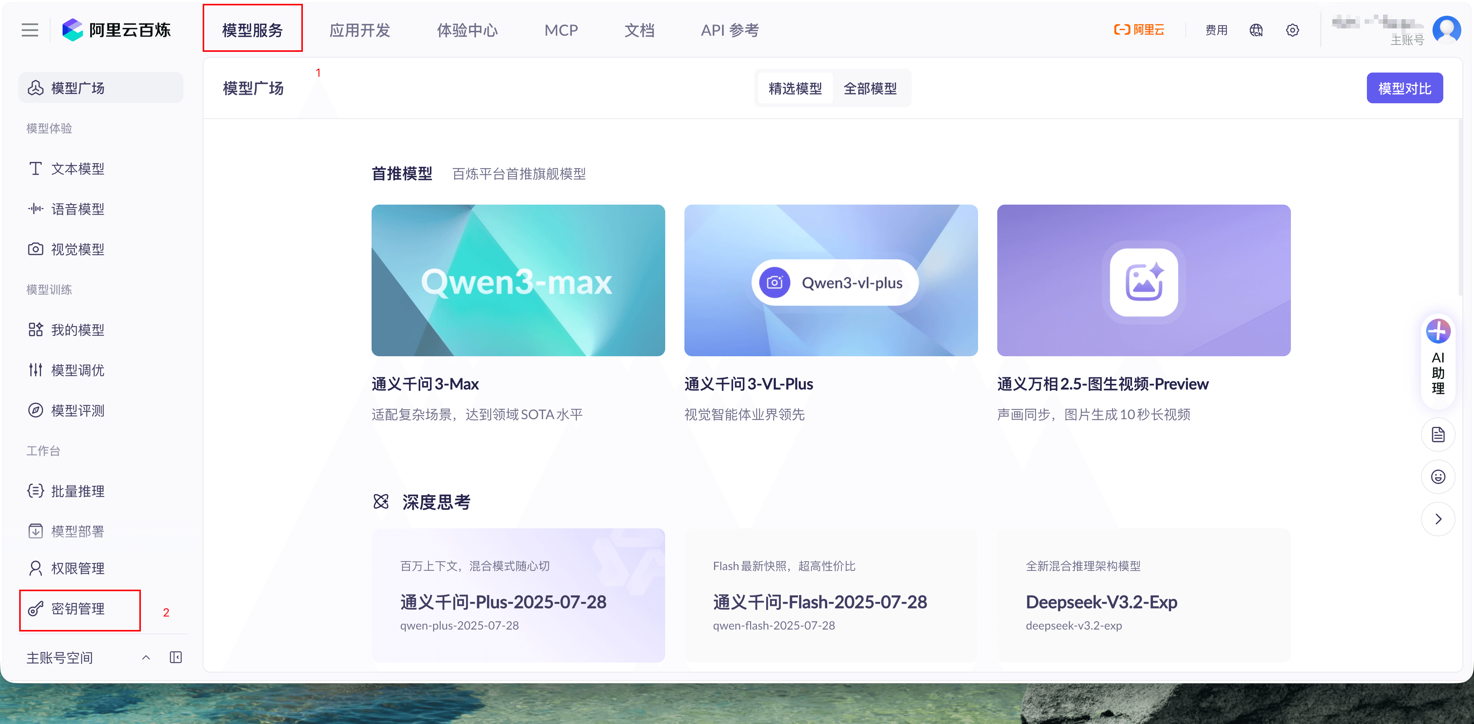Select the 精选模型 toggle option

point(795,89)
